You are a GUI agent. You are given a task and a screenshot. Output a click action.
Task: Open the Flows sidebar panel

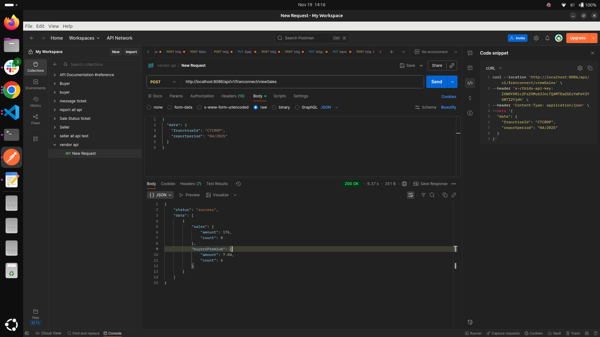(36, 119)
